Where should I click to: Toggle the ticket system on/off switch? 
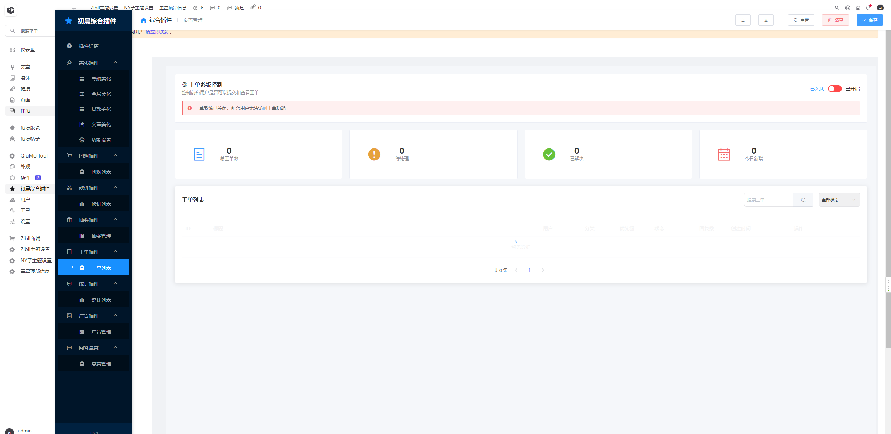click(835, 89)
